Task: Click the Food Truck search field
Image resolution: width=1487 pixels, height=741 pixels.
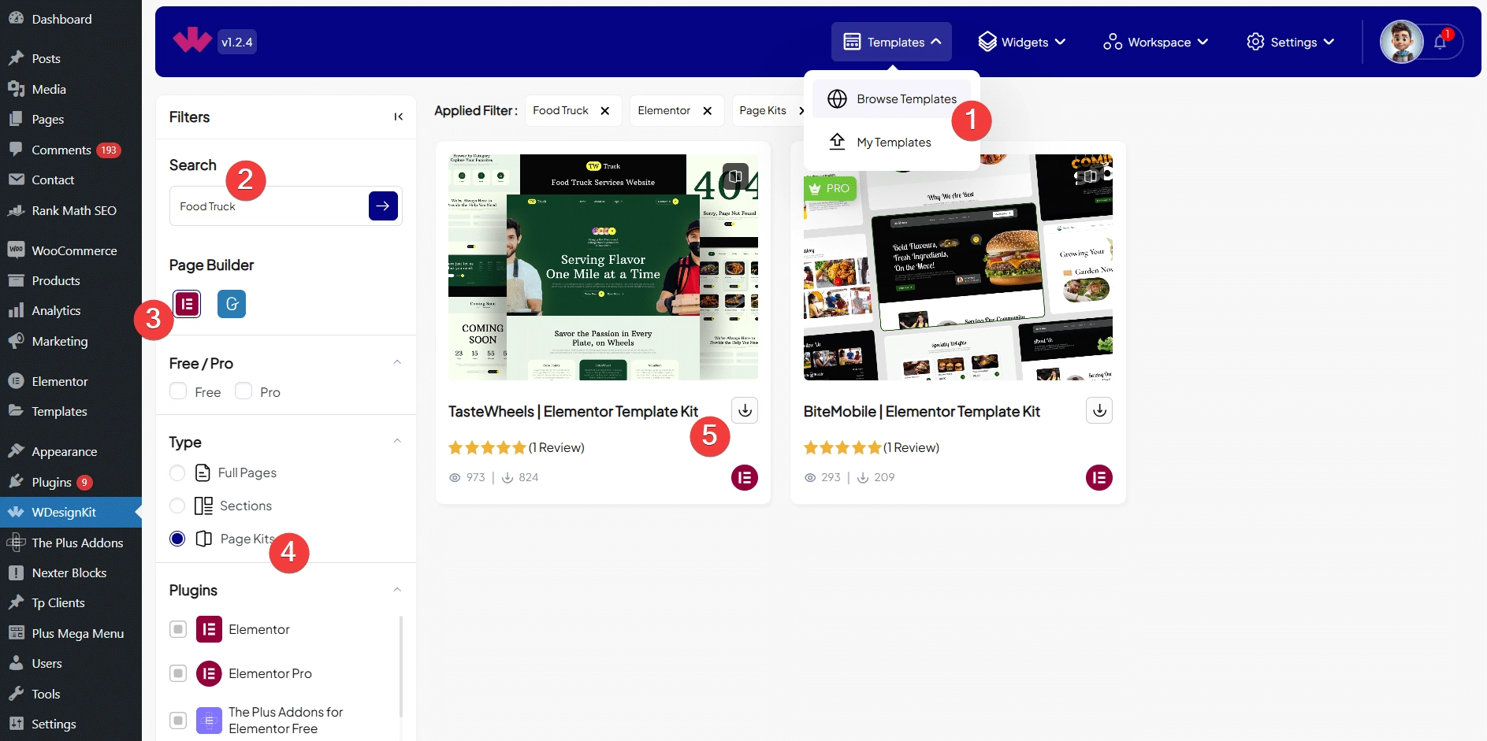Action: click(268, 206)
